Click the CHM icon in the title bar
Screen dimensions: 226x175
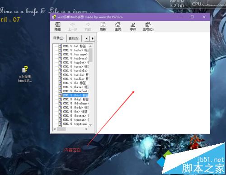tap(54, 17)
